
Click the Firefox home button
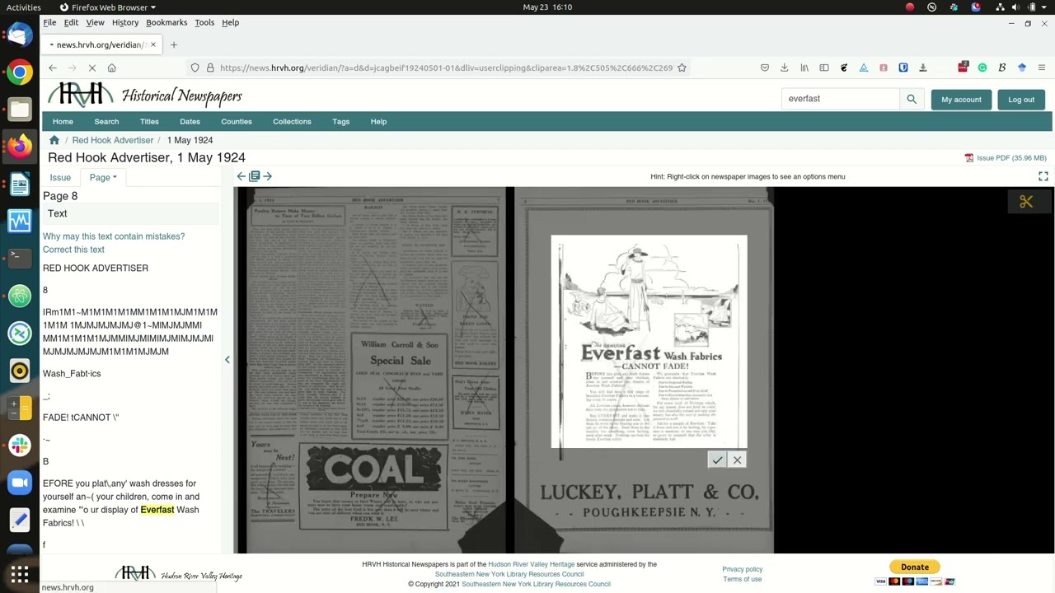(x=111, y=68)
